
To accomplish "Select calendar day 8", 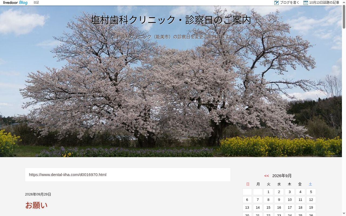I will coord(268,200).
